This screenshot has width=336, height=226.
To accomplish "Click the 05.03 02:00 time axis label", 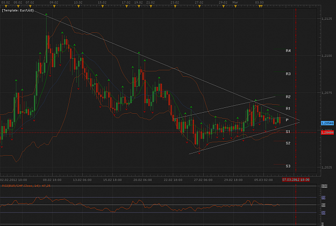I will coord(263,180).
